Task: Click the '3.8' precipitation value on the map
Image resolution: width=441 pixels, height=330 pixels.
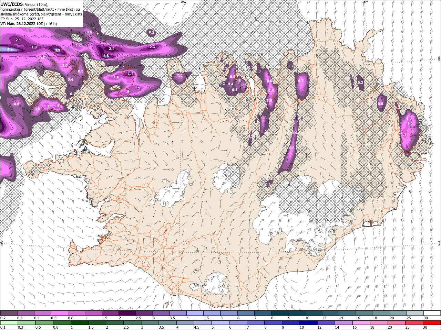Action: [x=106, y=56]
